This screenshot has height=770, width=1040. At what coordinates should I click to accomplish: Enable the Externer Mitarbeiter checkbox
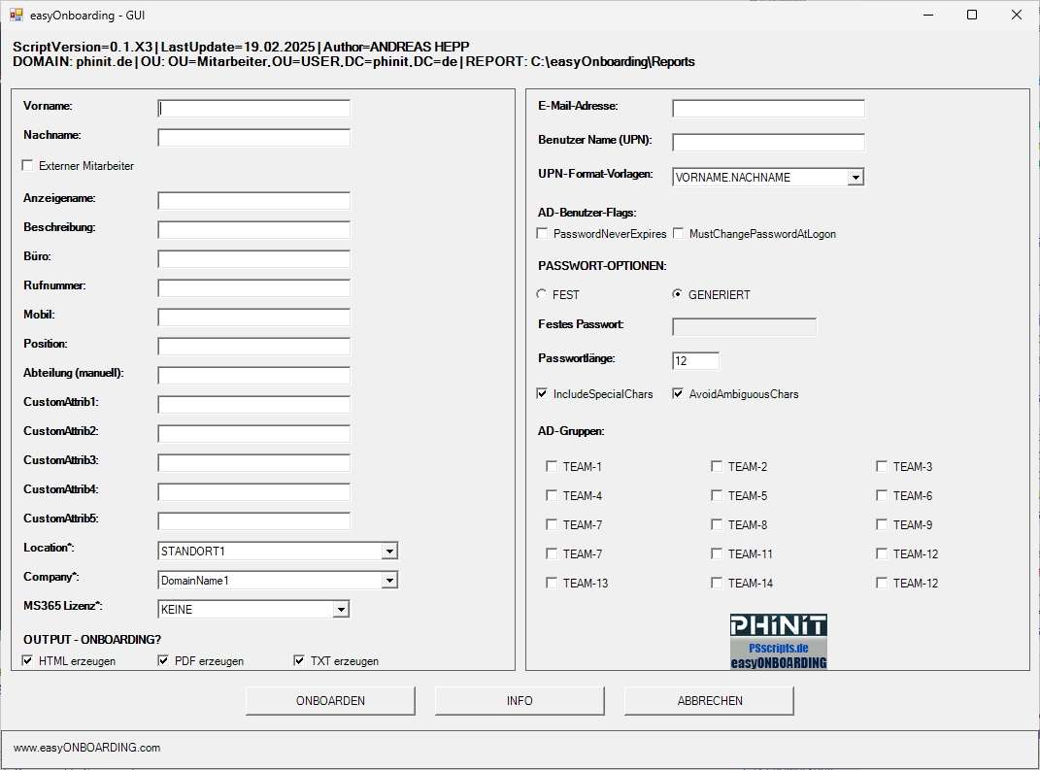pos(27,165)
